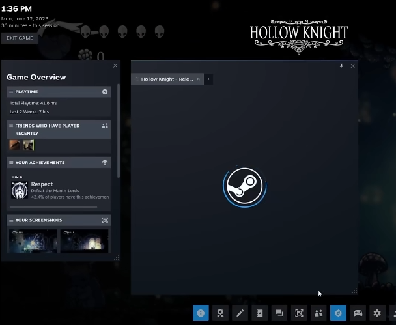This screenshot has height=325, width=396.
Task: Click the 1:36 PM clock text
Action: click(17, 9)
